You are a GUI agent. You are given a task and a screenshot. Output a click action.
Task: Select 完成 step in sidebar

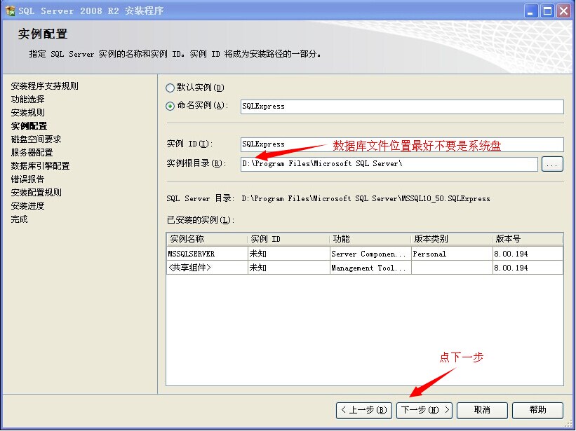(19, 219)
